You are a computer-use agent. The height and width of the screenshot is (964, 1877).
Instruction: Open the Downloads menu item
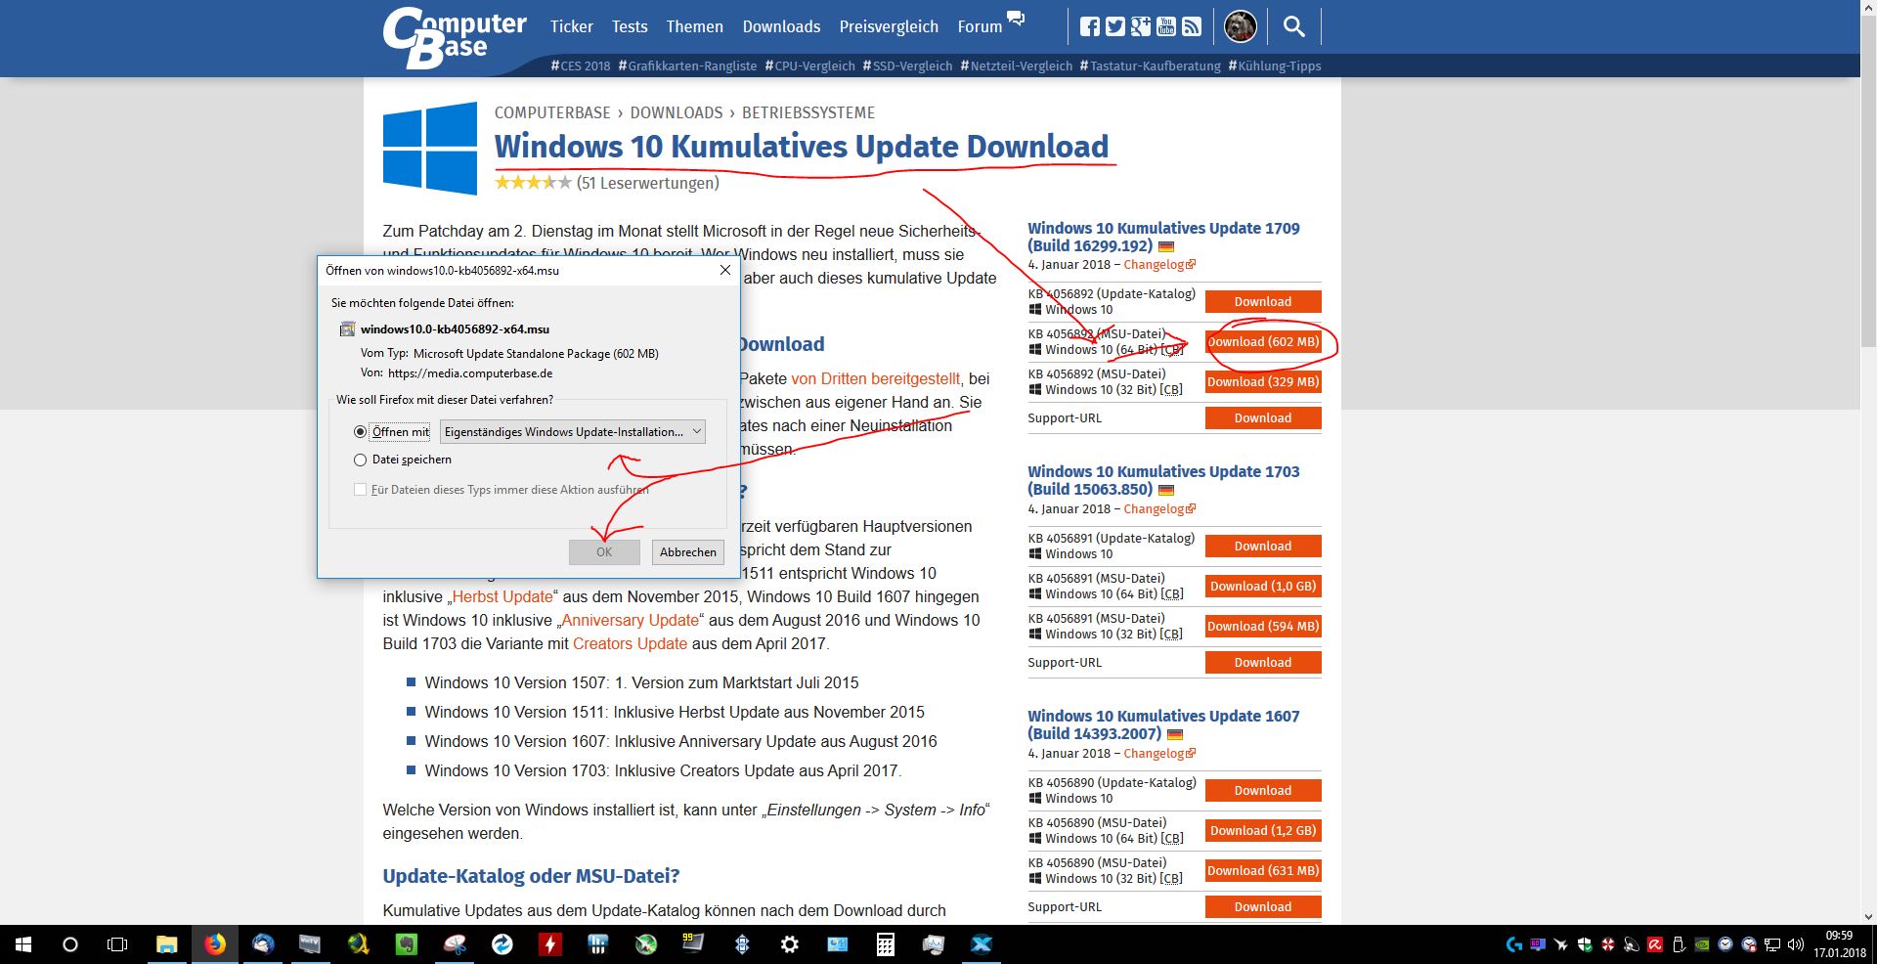pos(781,26)
